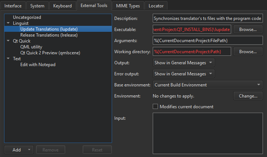Click the Environment Change button
Viewport: 267px width, 157px height.
248,96
